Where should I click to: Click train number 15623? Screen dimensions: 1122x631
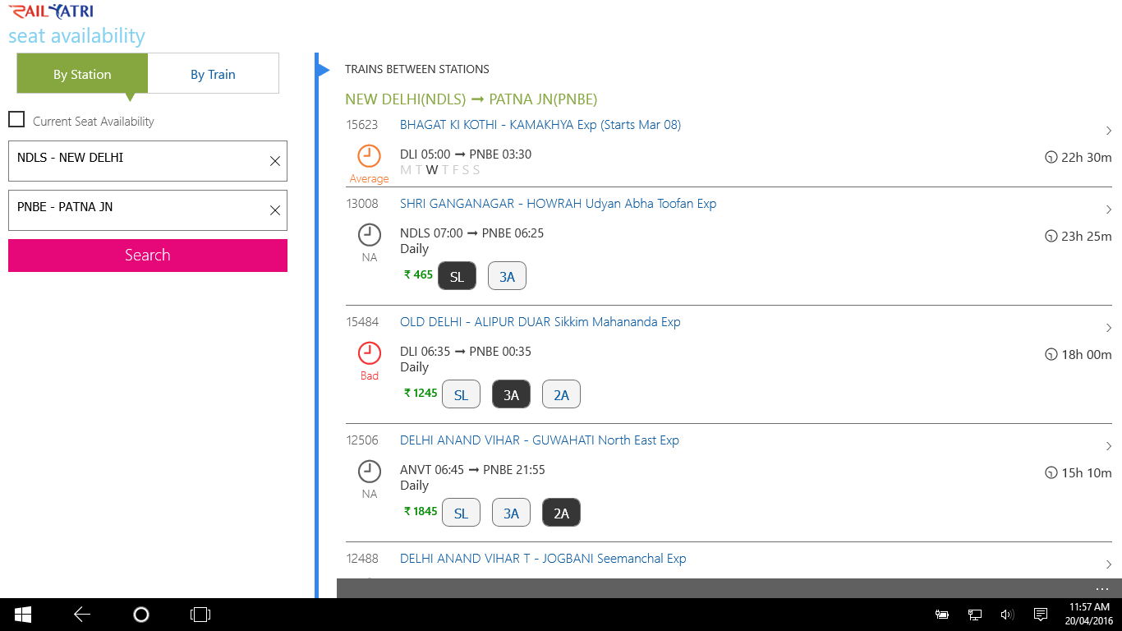[x=362, y=125]
